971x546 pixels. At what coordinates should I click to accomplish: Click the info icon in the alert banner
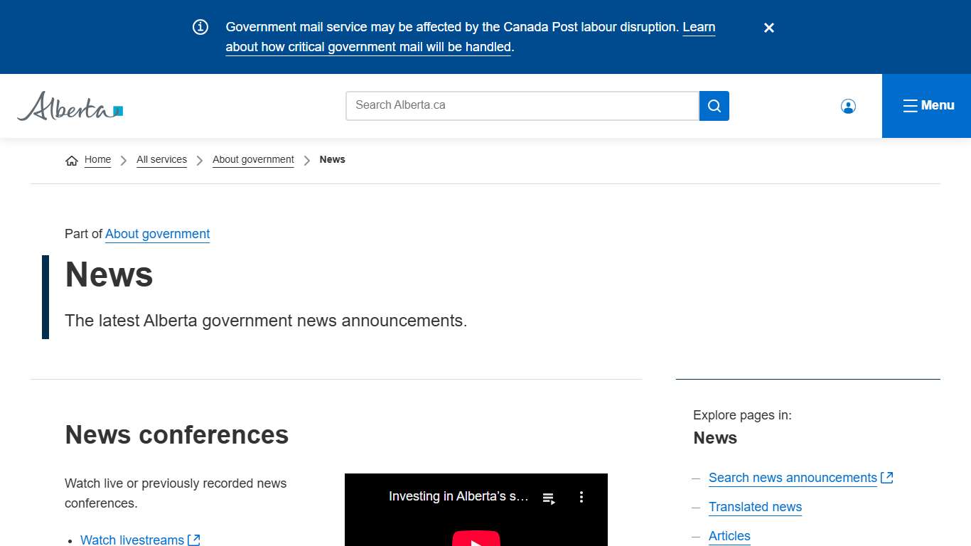(x=200, y=27)
